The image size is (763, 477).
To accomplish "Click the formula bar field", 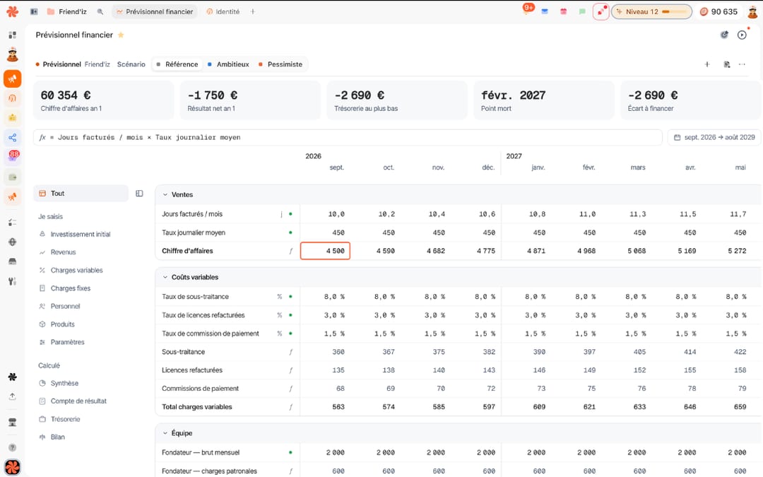I will click(348, 138).
